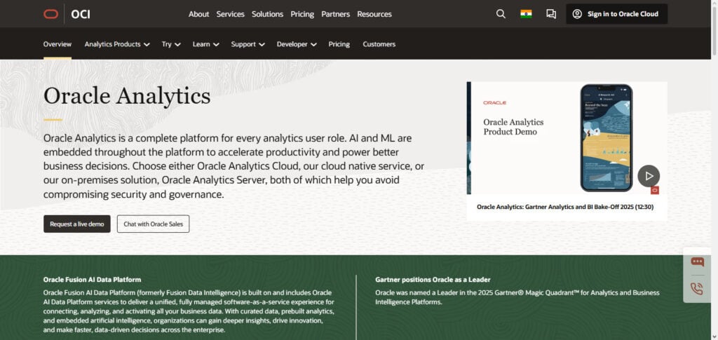This screenshot has width=718, height=340.
Task: Expand the Analytics Products dropdown
Action: [x=117, y=44]
